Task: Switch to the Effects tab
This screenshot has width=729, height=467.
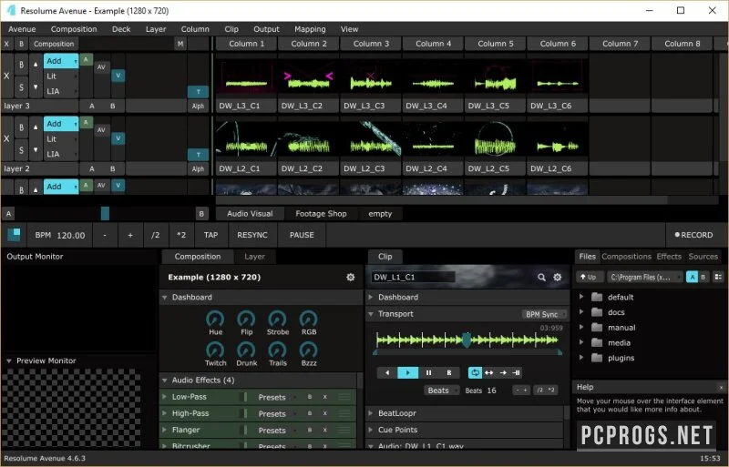Action: pos(669,257)
